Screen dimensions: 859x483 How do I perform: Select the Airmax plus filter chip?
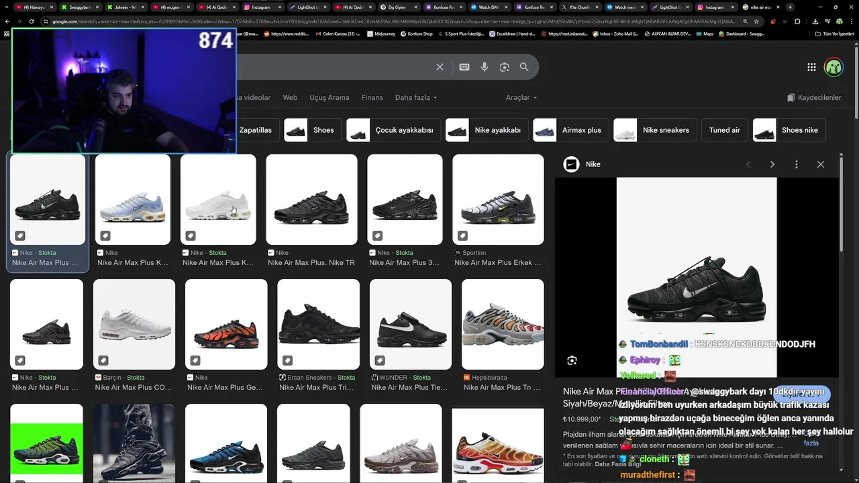[570, 130]
